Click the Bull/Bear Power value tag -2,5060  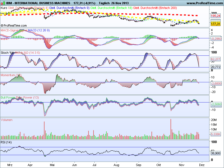pyautogui.click(x=216, y=104)
